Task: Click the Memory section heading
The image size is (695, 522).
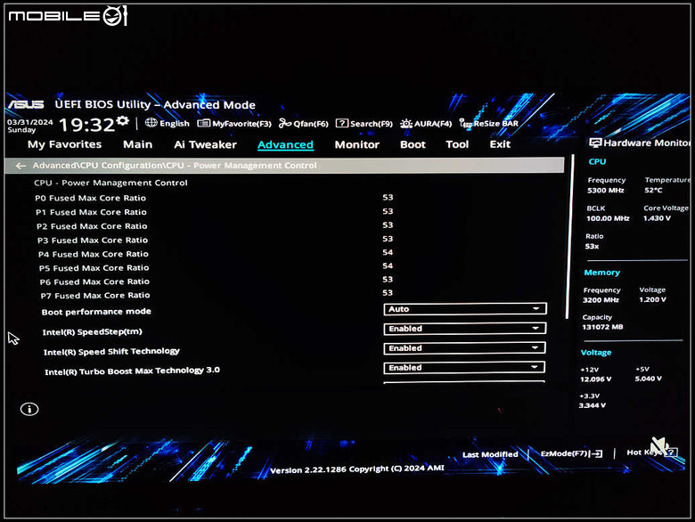Action: [x=601, y=273]
